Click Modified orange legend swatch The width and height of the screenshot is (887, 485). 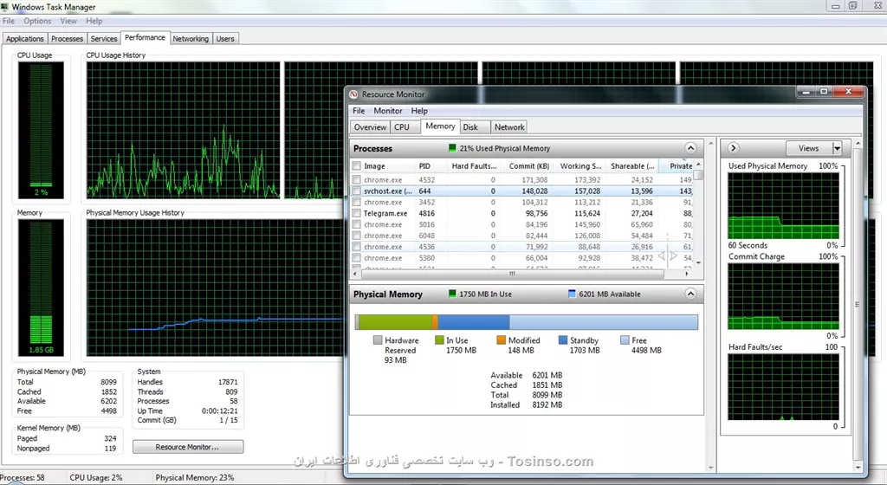[502, 340]
